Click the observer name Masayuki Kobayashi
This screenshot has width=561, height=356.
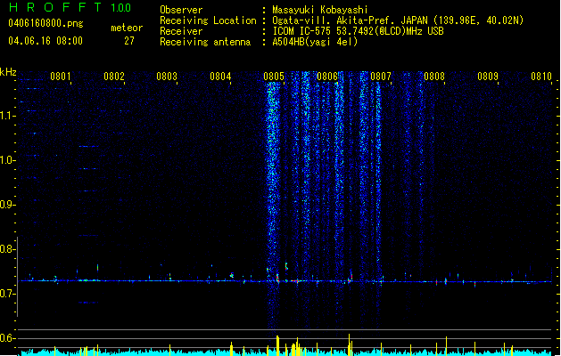coord(320,10)
